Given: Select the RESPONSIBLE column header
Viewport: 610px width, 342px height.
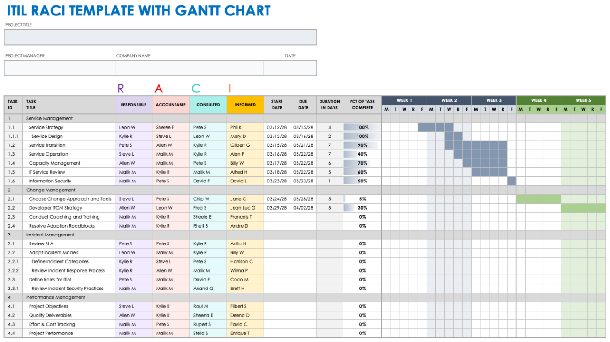Looking at the screenshot, I should tap(134, 105).
